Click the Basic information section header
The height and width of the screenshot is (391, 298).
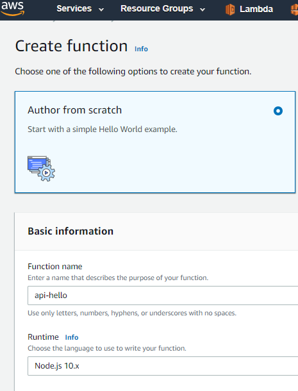(x=70, y=231)
